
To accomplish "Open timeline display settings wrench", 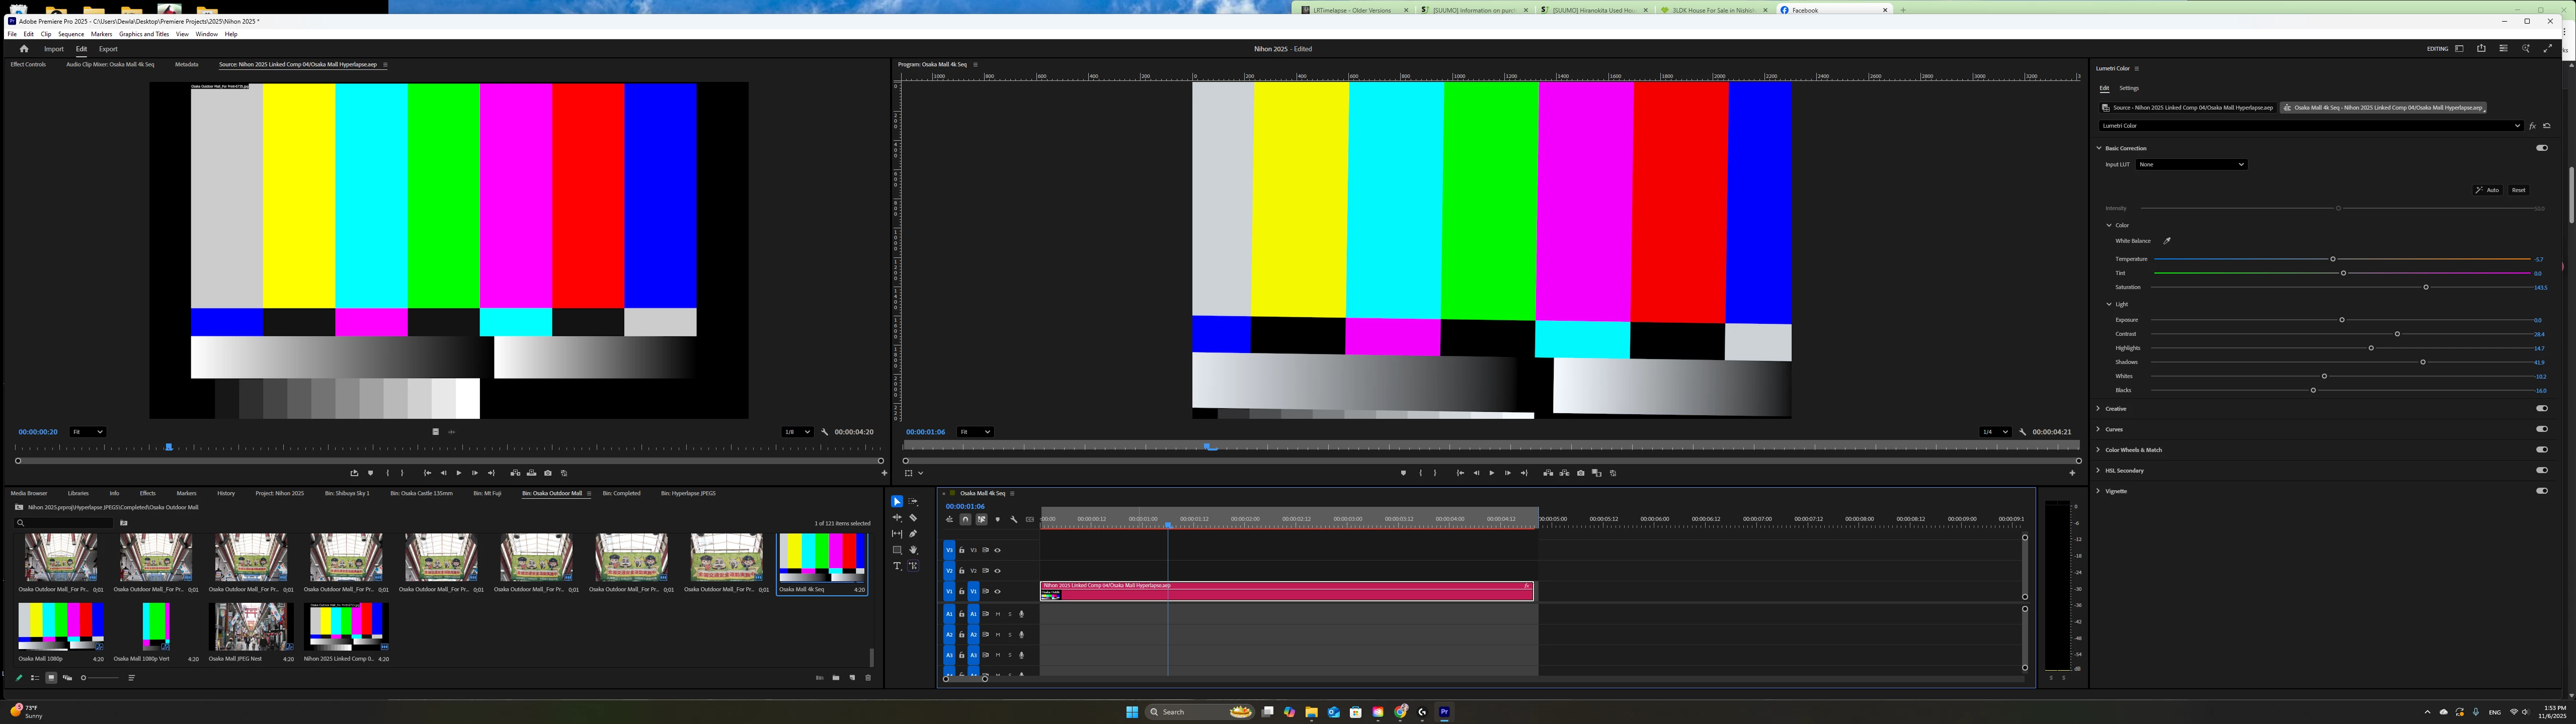I will 1014,520.
